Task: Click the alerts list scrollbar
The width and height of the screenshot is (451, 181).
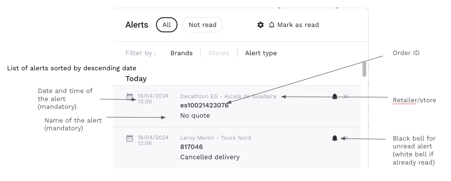Action: coord(364,69)
